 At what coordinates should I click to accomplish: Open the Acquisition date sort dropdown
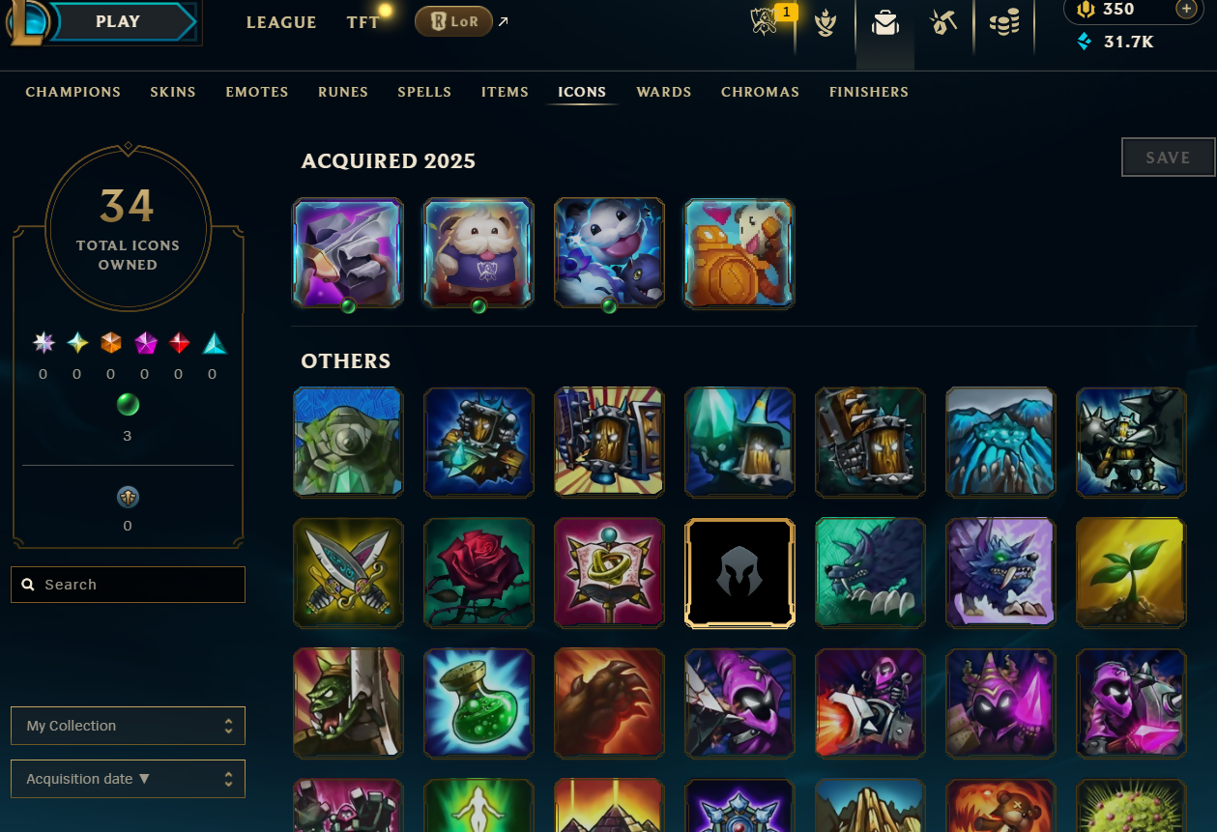click(x=128, y=779)
